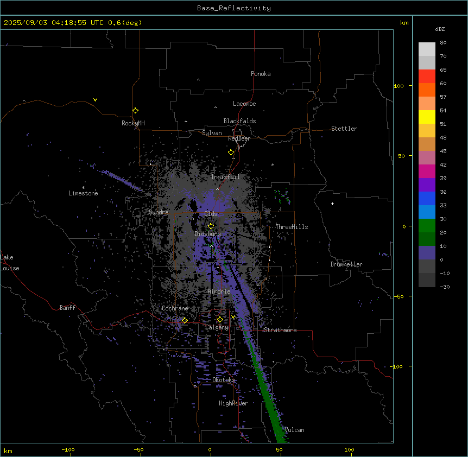468x457 pixels.
Task: Click the Cochrane label
Action: (175, 308)
